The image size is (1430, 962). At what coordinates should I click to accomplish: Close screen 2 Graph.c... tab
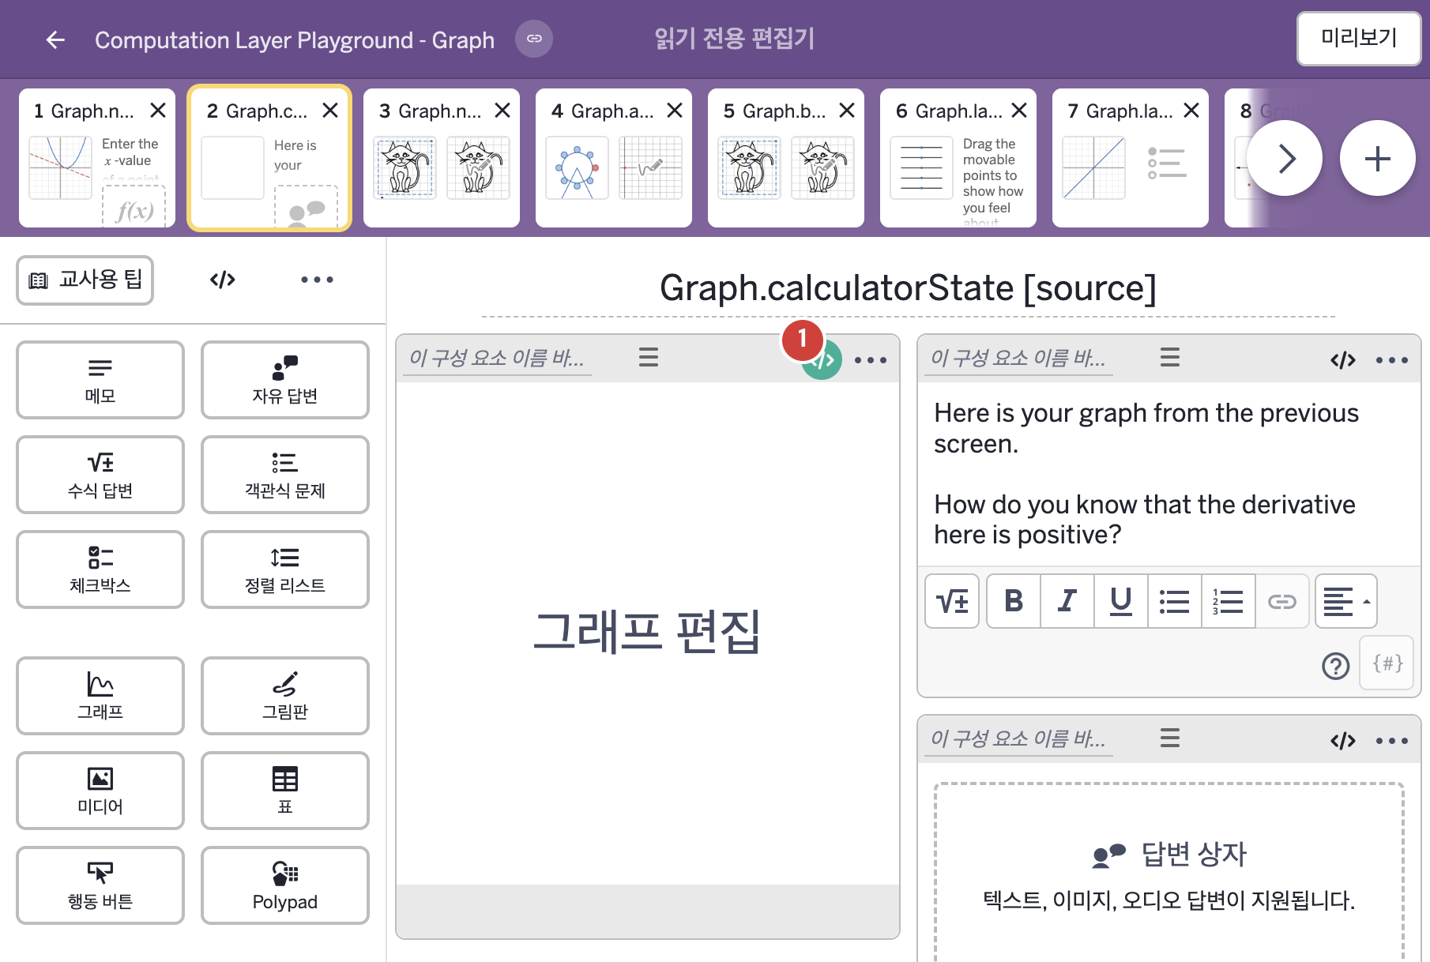pos(330,111)
